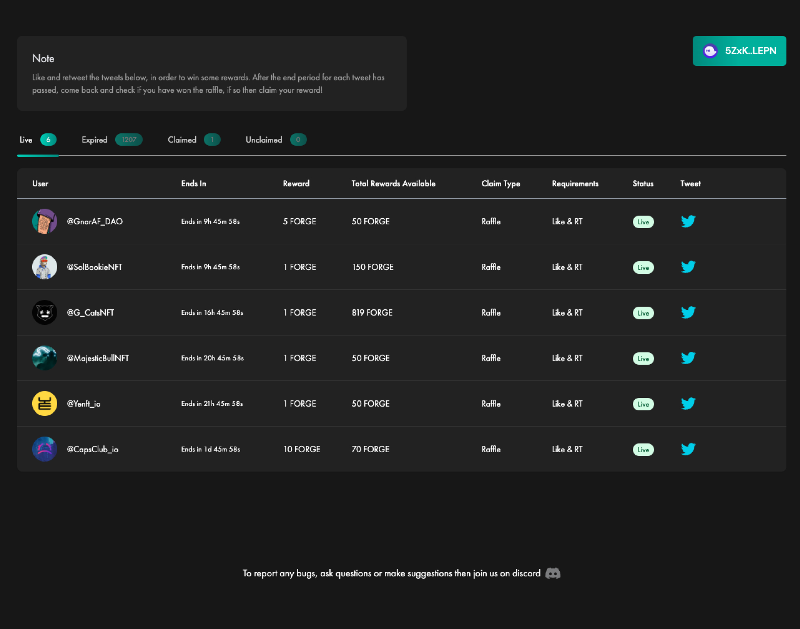Switch to the Live tab

[x=26, y=140]
